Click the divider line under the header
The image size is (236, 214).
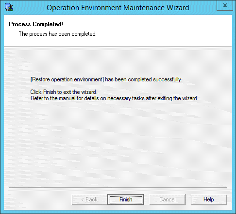point(118,47)
